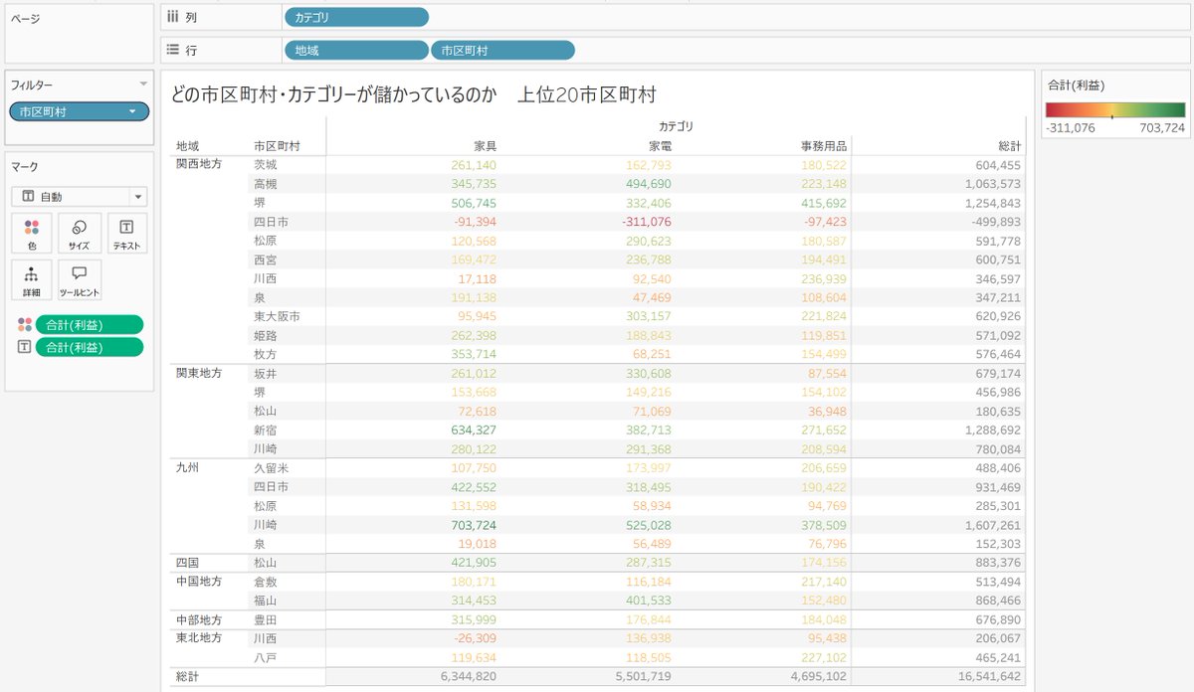
Task: Open the サイズ (Size) mark card
Action: coord(79,234)
